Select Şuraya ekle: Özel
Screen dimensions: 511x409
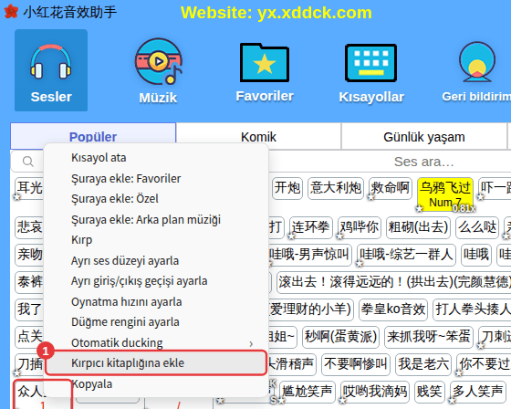[x=156, y=199]
